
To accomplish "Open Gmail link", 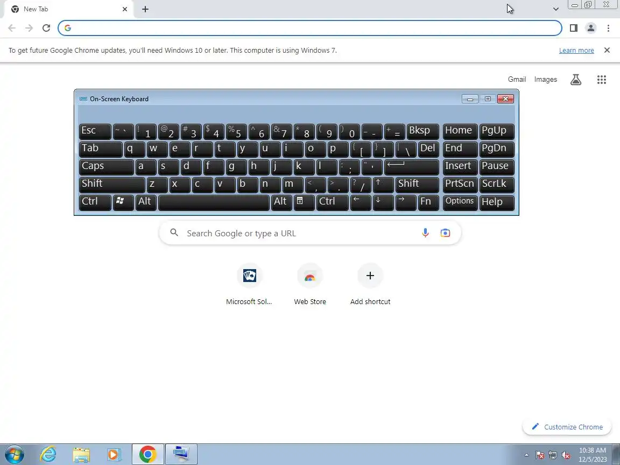I will tap(517, 79).
